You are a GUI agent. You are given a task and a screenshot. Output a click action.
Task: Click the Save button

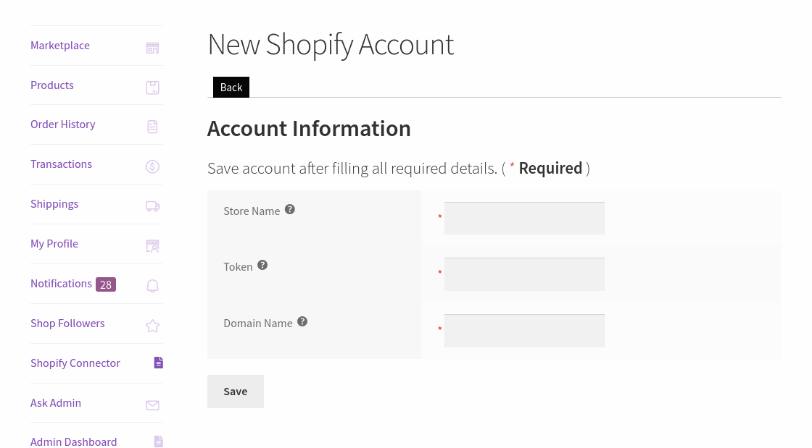point(235,391)
